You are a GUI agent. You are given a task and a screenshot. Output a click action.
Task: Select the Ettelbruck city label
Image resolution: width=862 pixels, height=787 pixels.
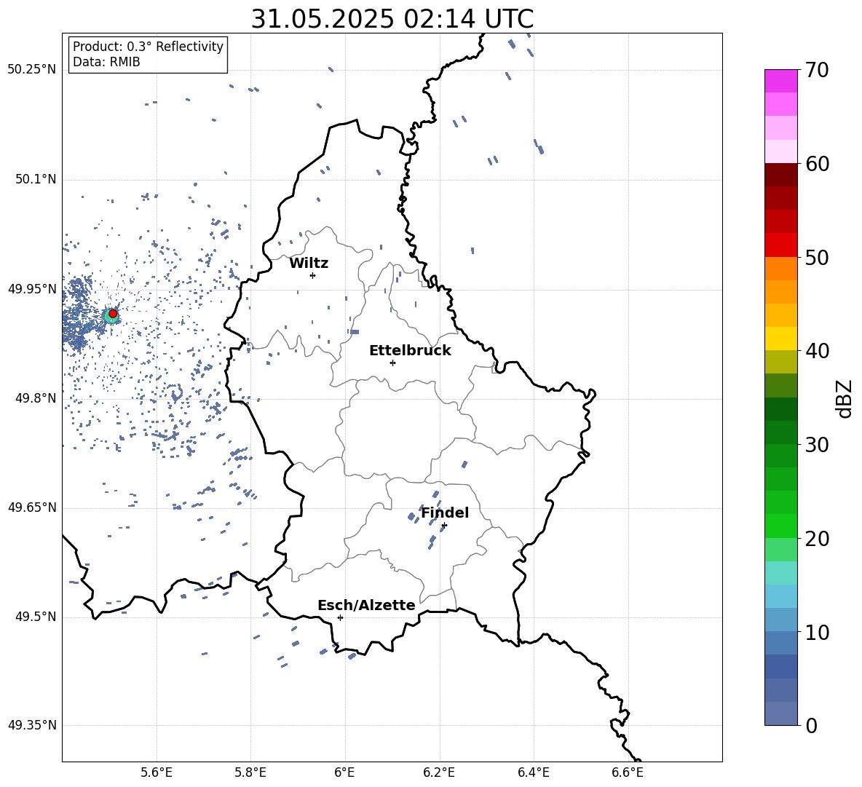pyautogui.click(x=410, y=351)
